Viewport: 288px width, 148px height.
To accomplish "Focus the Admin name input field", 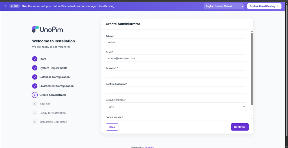I will pyautogui.click(x=176, y=42).
